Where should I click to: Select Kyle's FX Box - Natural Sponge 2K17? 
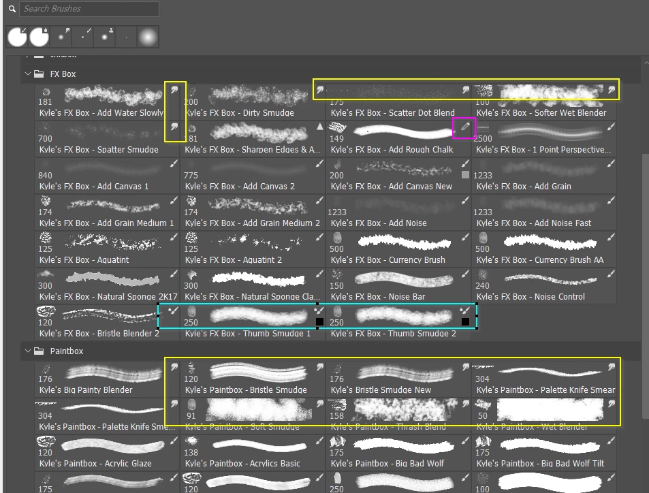(x=107, y=286)
